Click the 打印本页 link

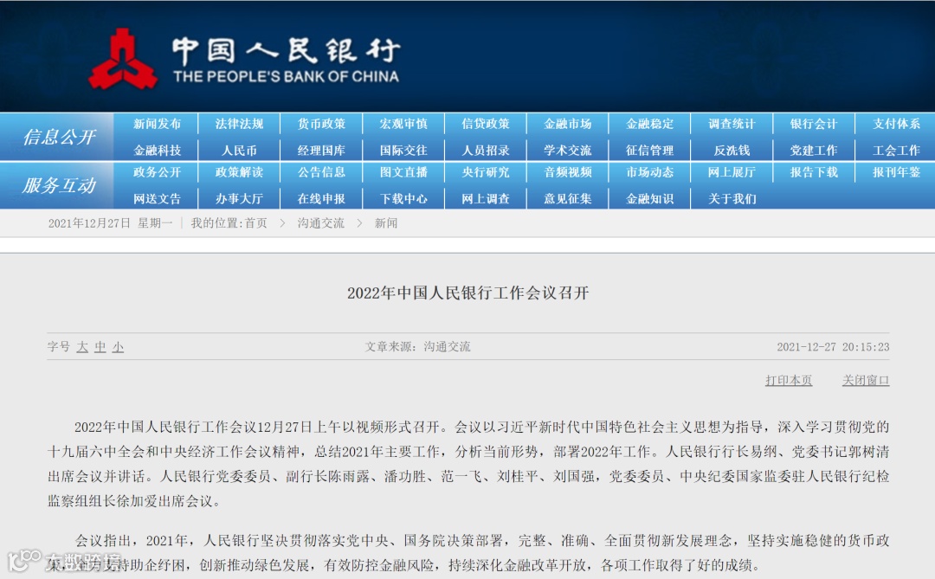click(789, 381)
